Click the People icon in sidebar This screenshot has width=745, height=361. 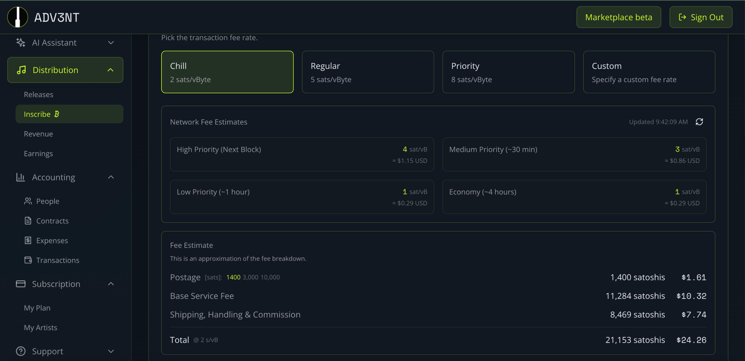28,201
